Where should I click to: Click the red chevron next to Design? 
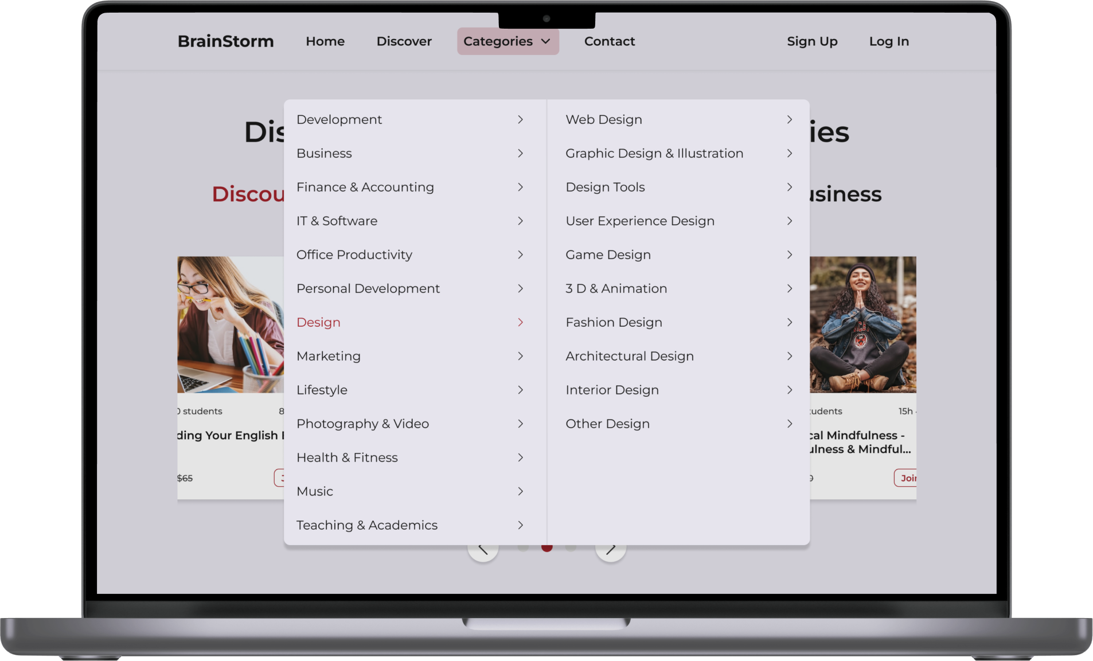click(x=520, y=322)
